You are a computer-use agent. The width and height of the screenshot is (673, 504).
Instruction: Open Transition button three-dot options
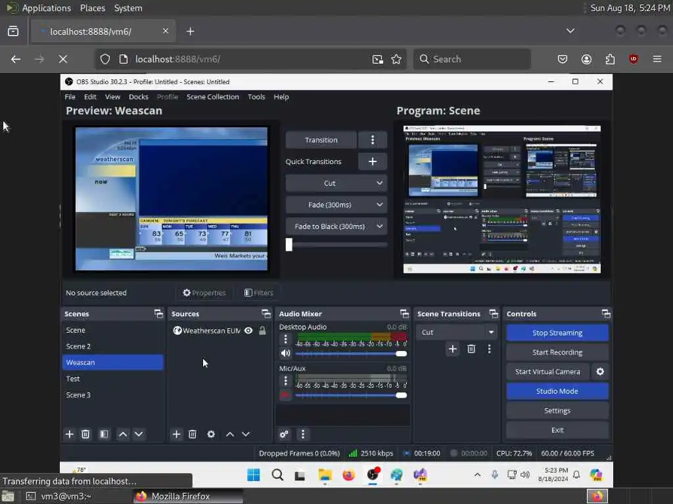tap(373, 140)
